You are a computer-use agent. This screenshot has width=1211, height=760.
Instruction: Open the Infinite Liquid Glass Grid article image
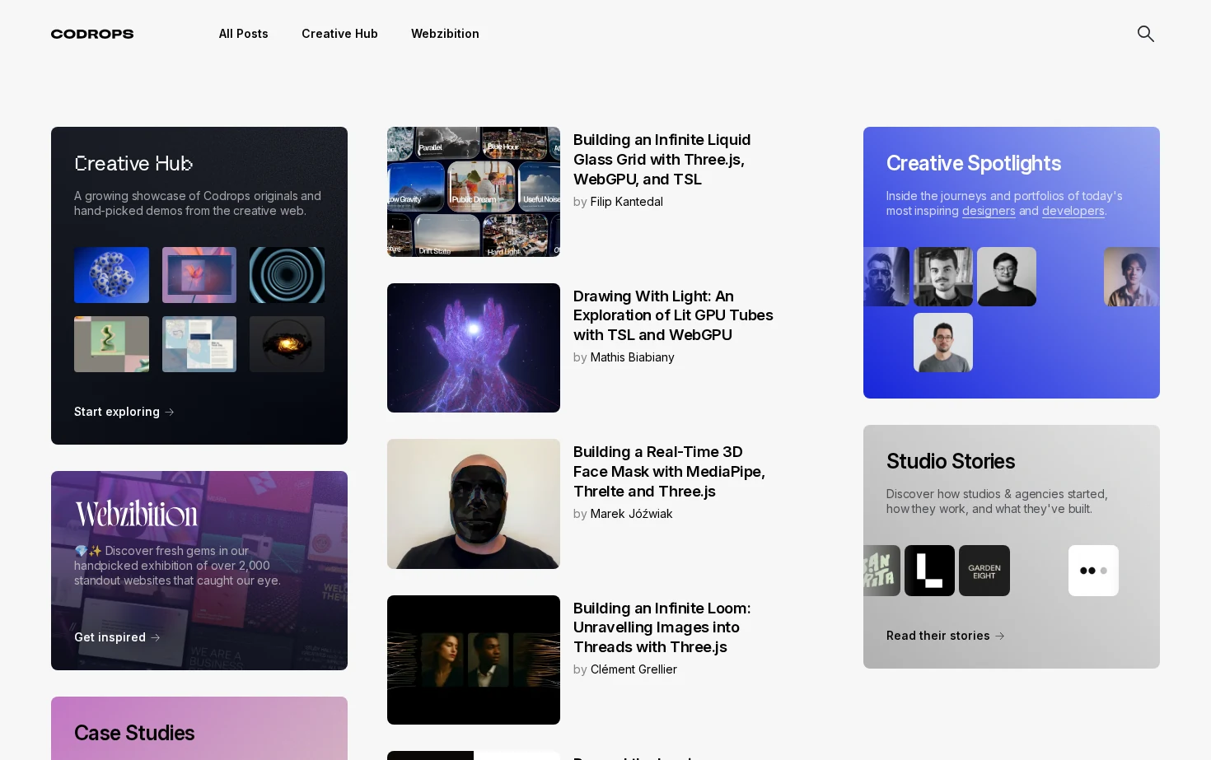pos(474,192)
